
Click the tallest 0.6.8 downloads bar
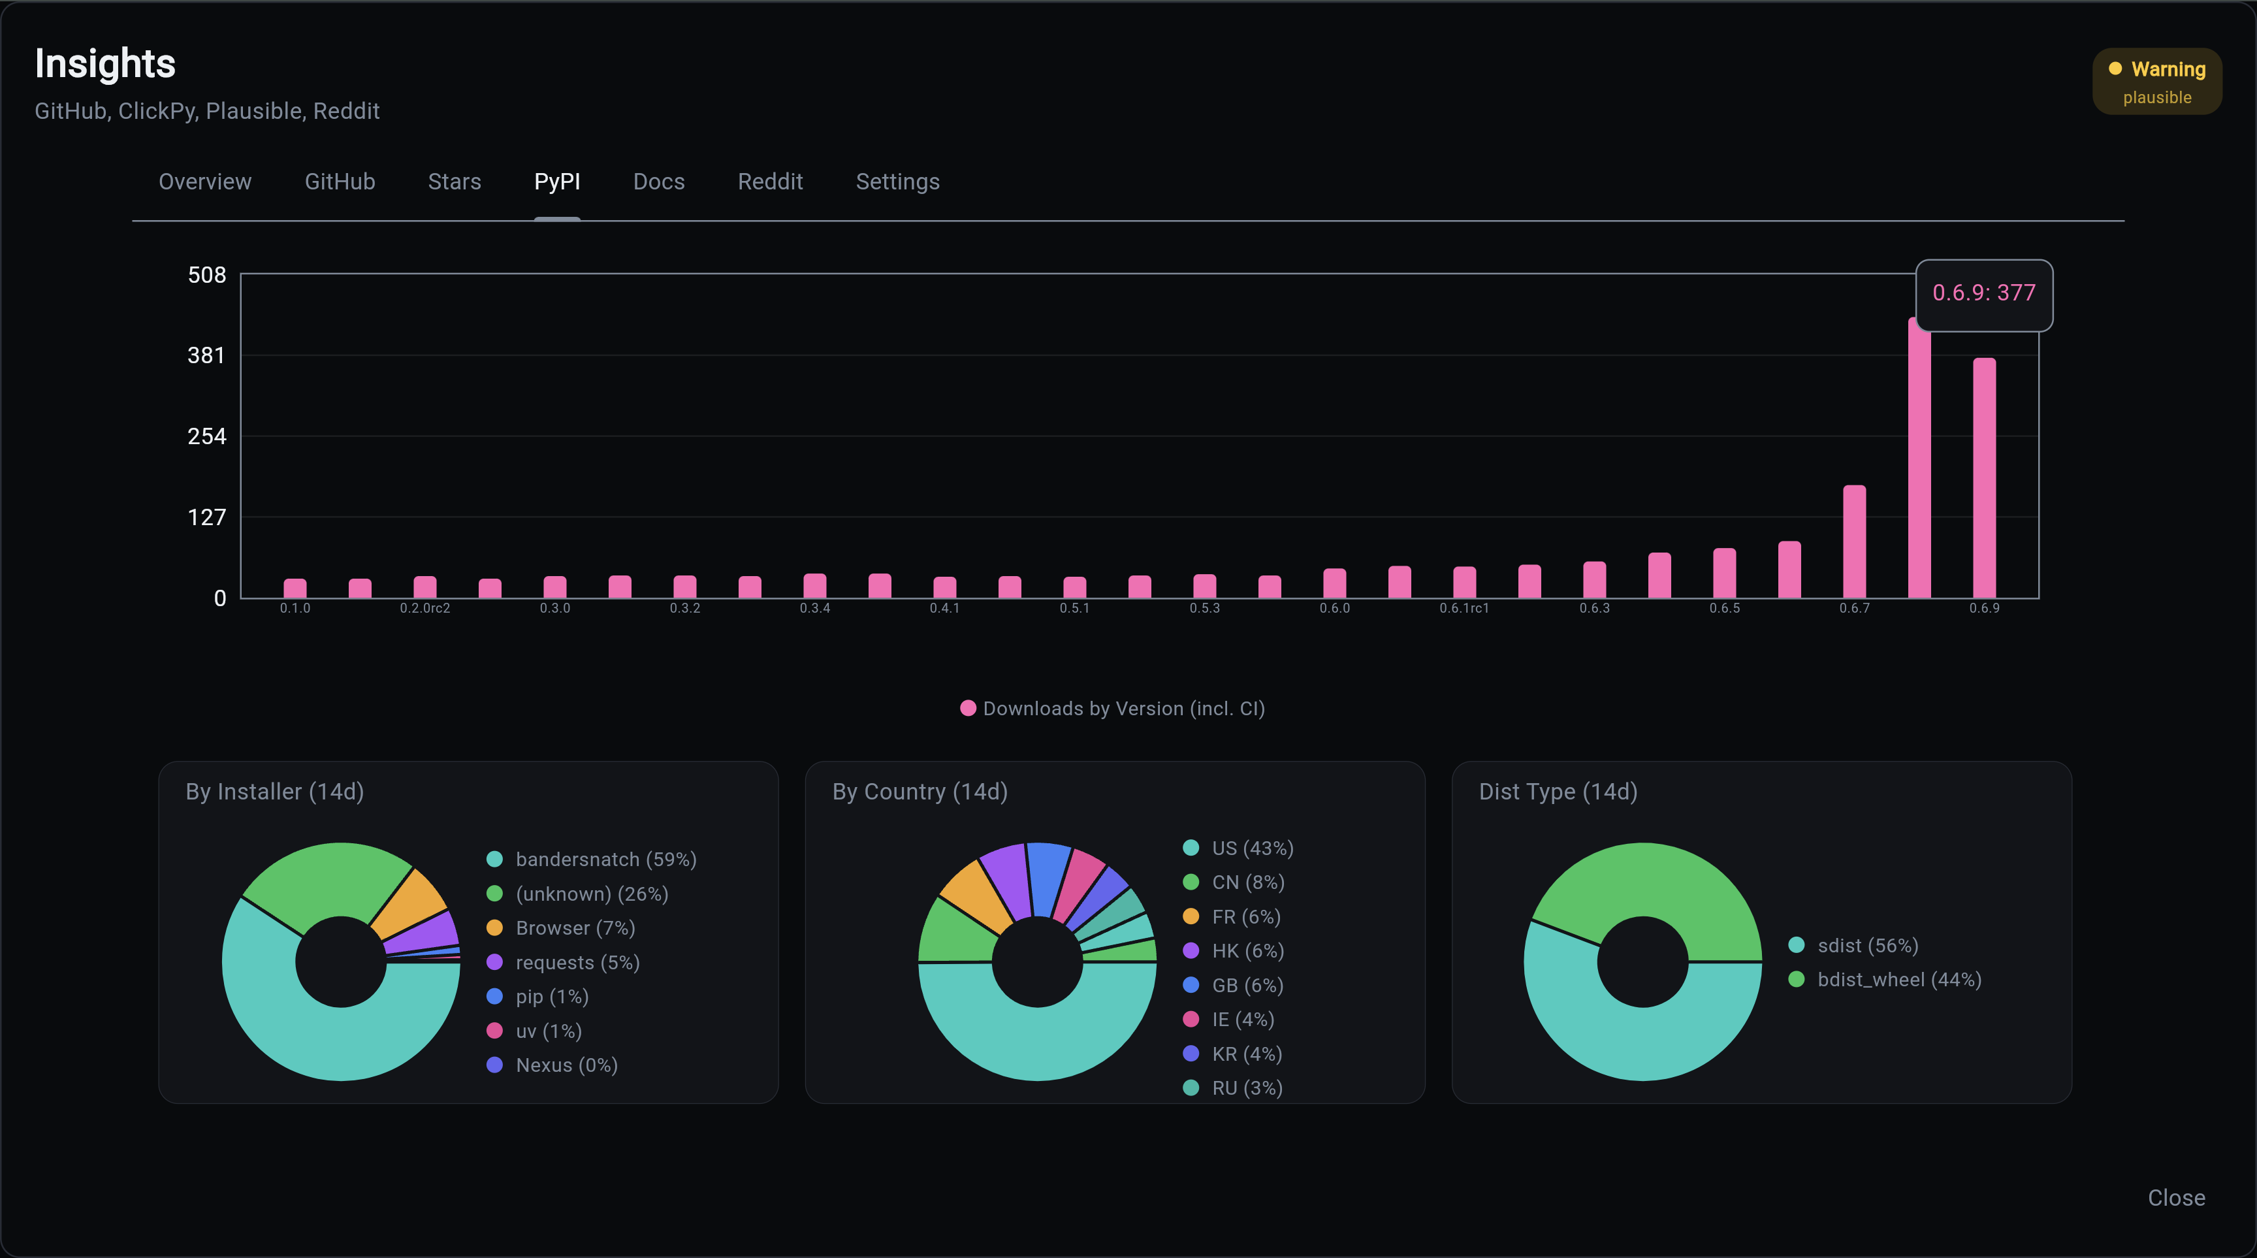(x=1918, y=464)
